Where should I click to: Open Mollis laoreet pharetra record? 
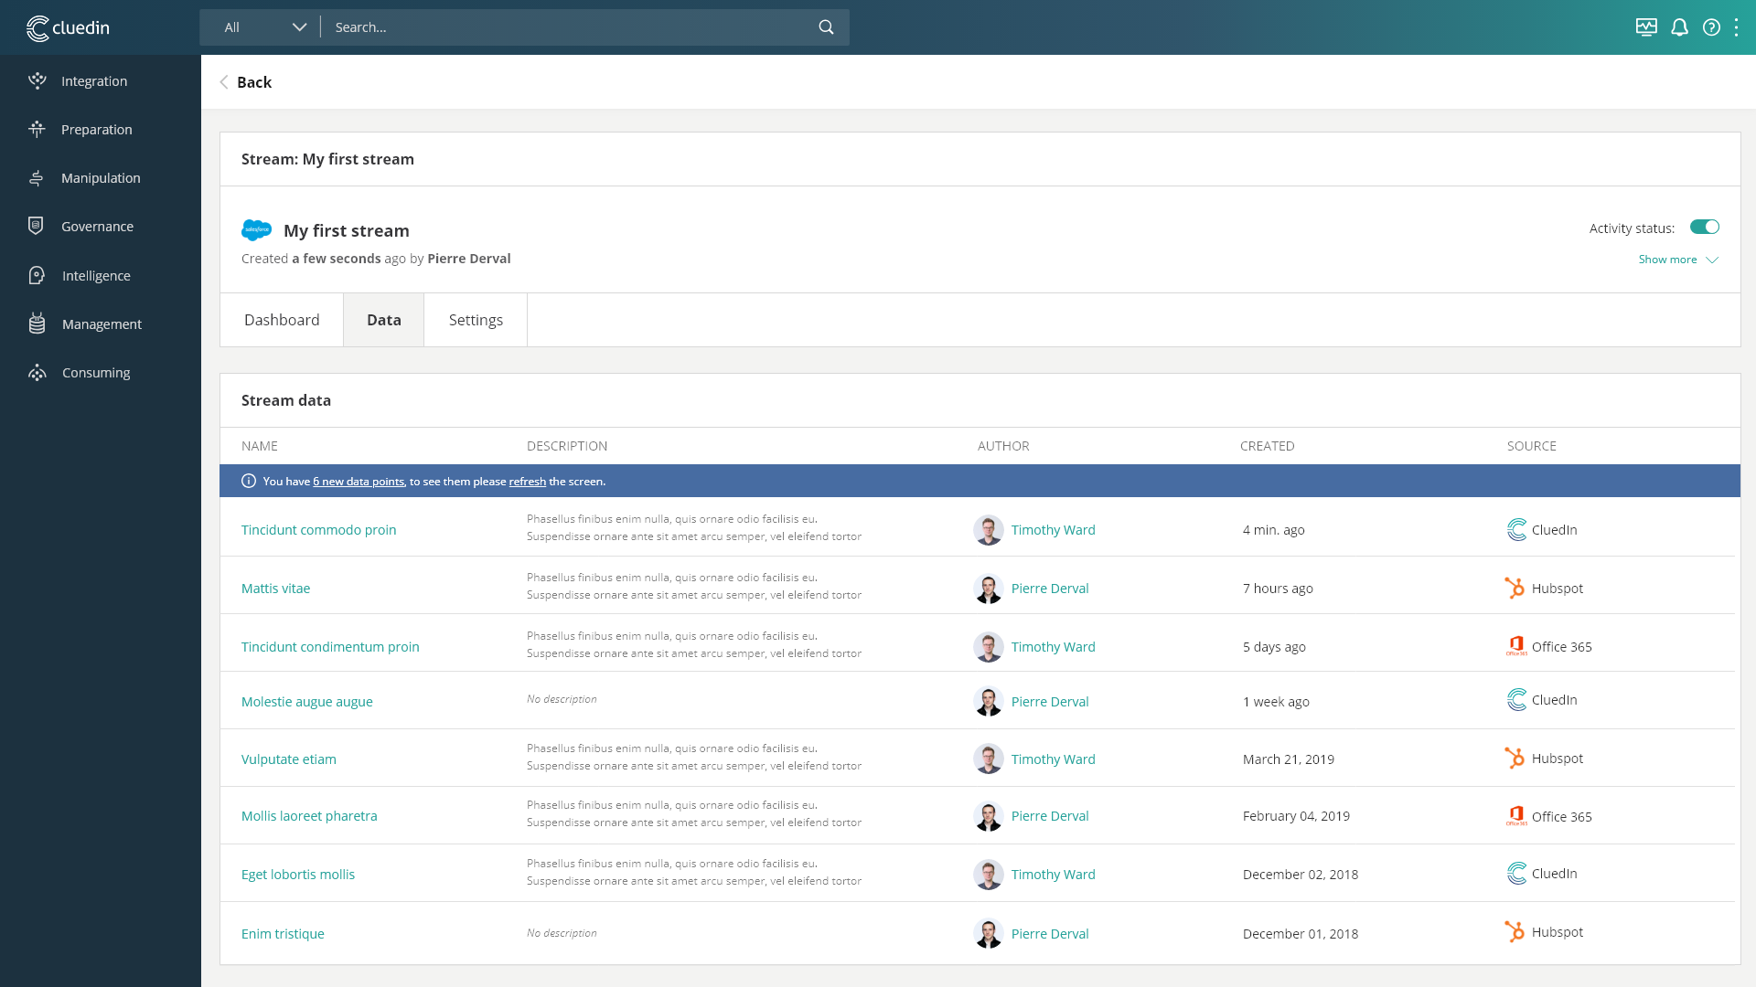309,815
